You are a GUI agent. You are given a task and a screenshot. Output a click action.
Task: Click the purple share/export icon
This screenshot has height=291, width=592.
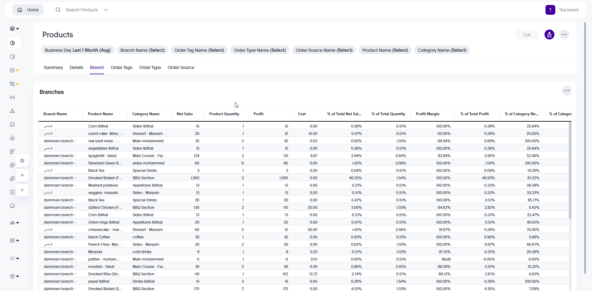549,35
